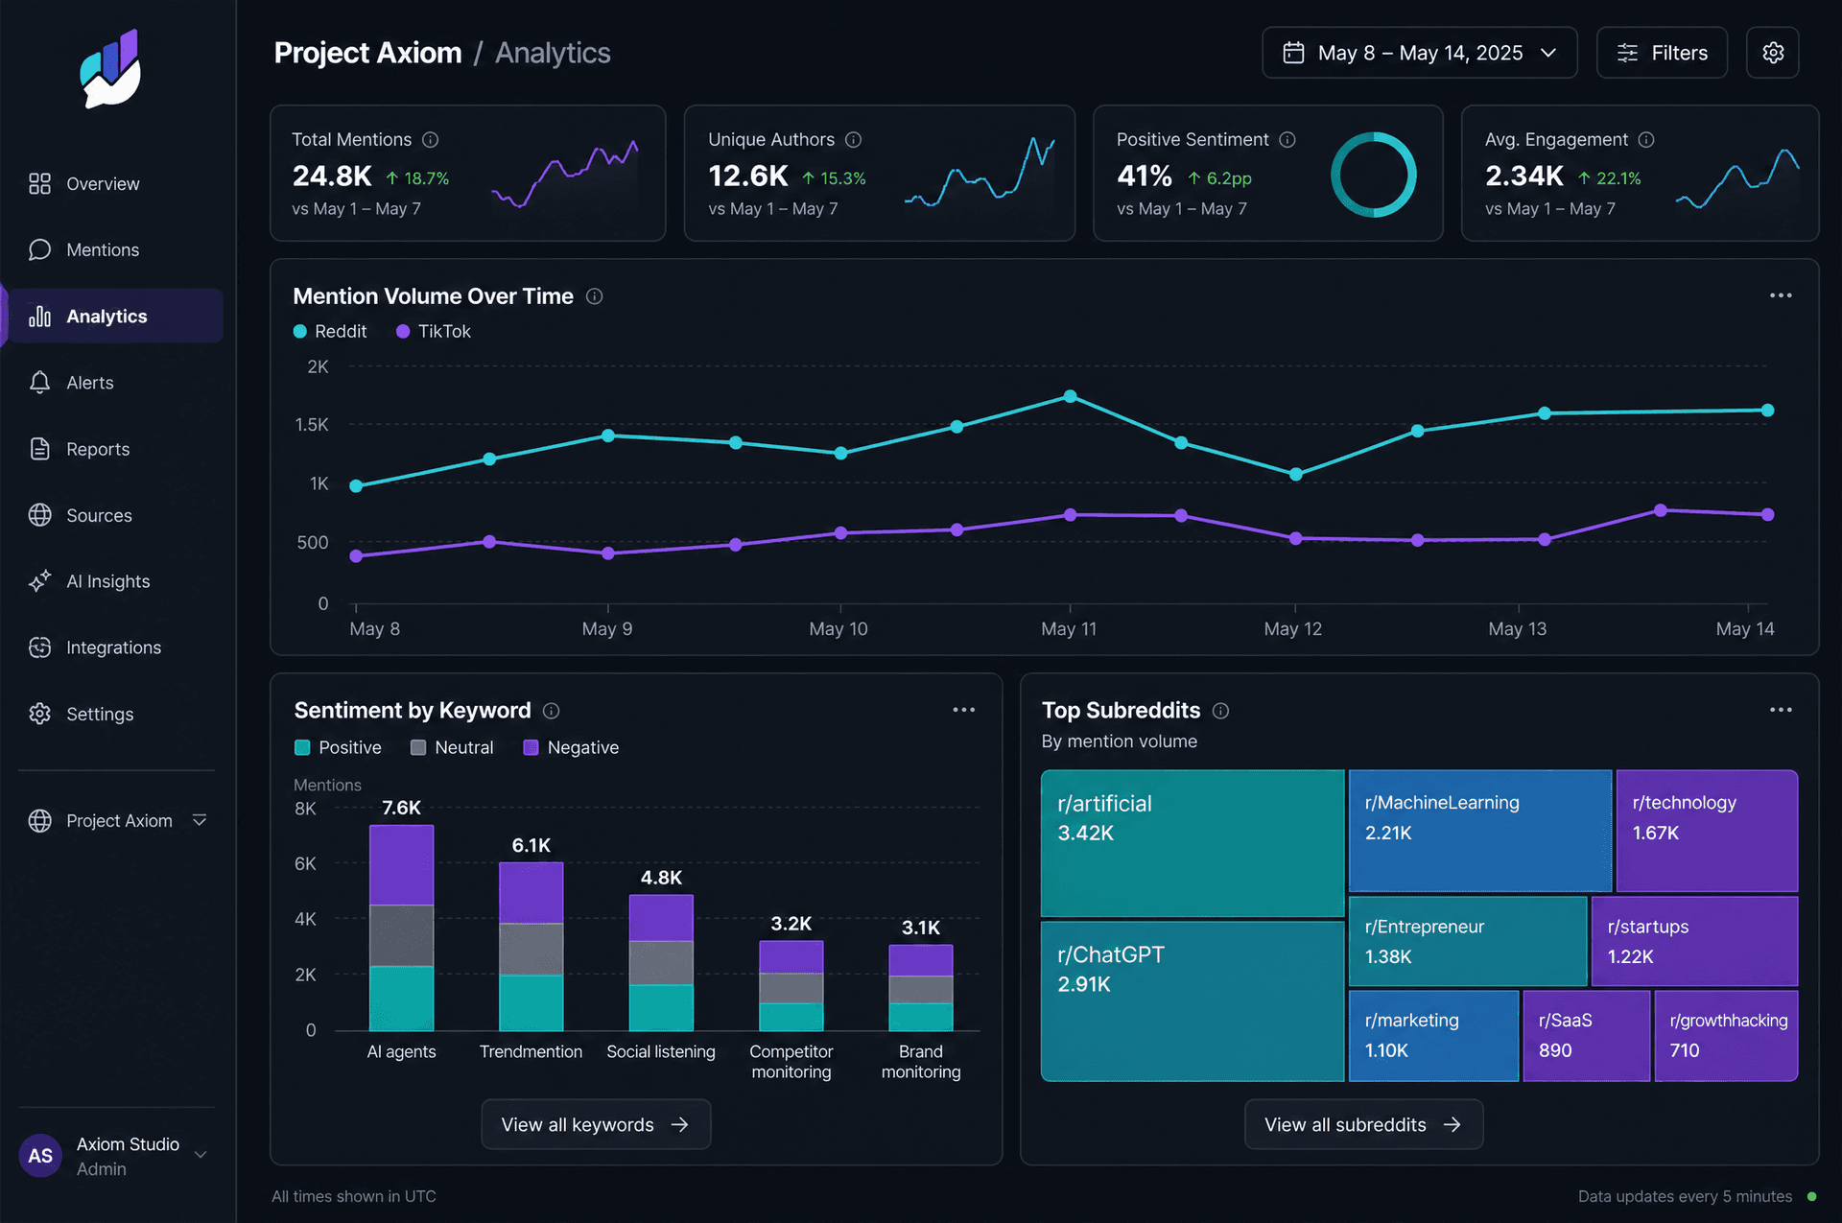Image resolution: width=1842 pixels, height=1223 pixels.
Task: Click the Trendmention logo icon
Action: pyautogui.click(x=110, y=69)
